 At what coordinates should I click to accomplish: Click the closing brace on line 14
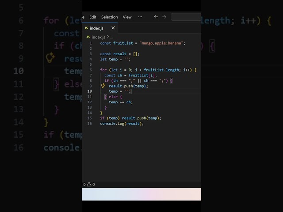click(101, 113)
